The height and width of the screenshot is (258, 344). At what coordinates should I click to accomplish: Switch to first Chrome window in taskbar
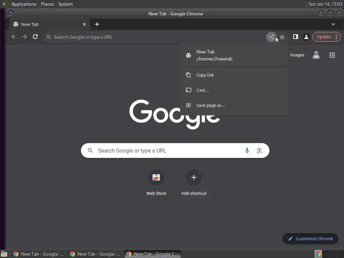tap(39, 254)
